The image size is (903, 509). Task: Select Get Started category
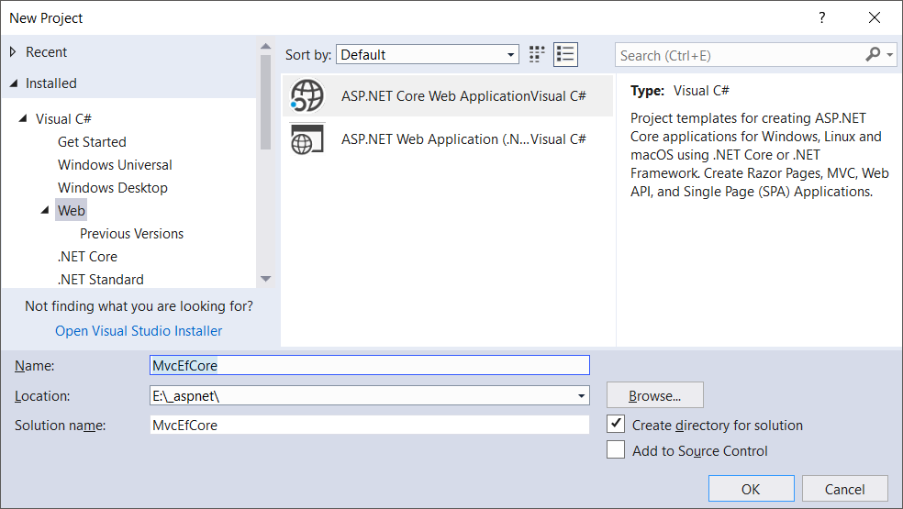[92, 141]
